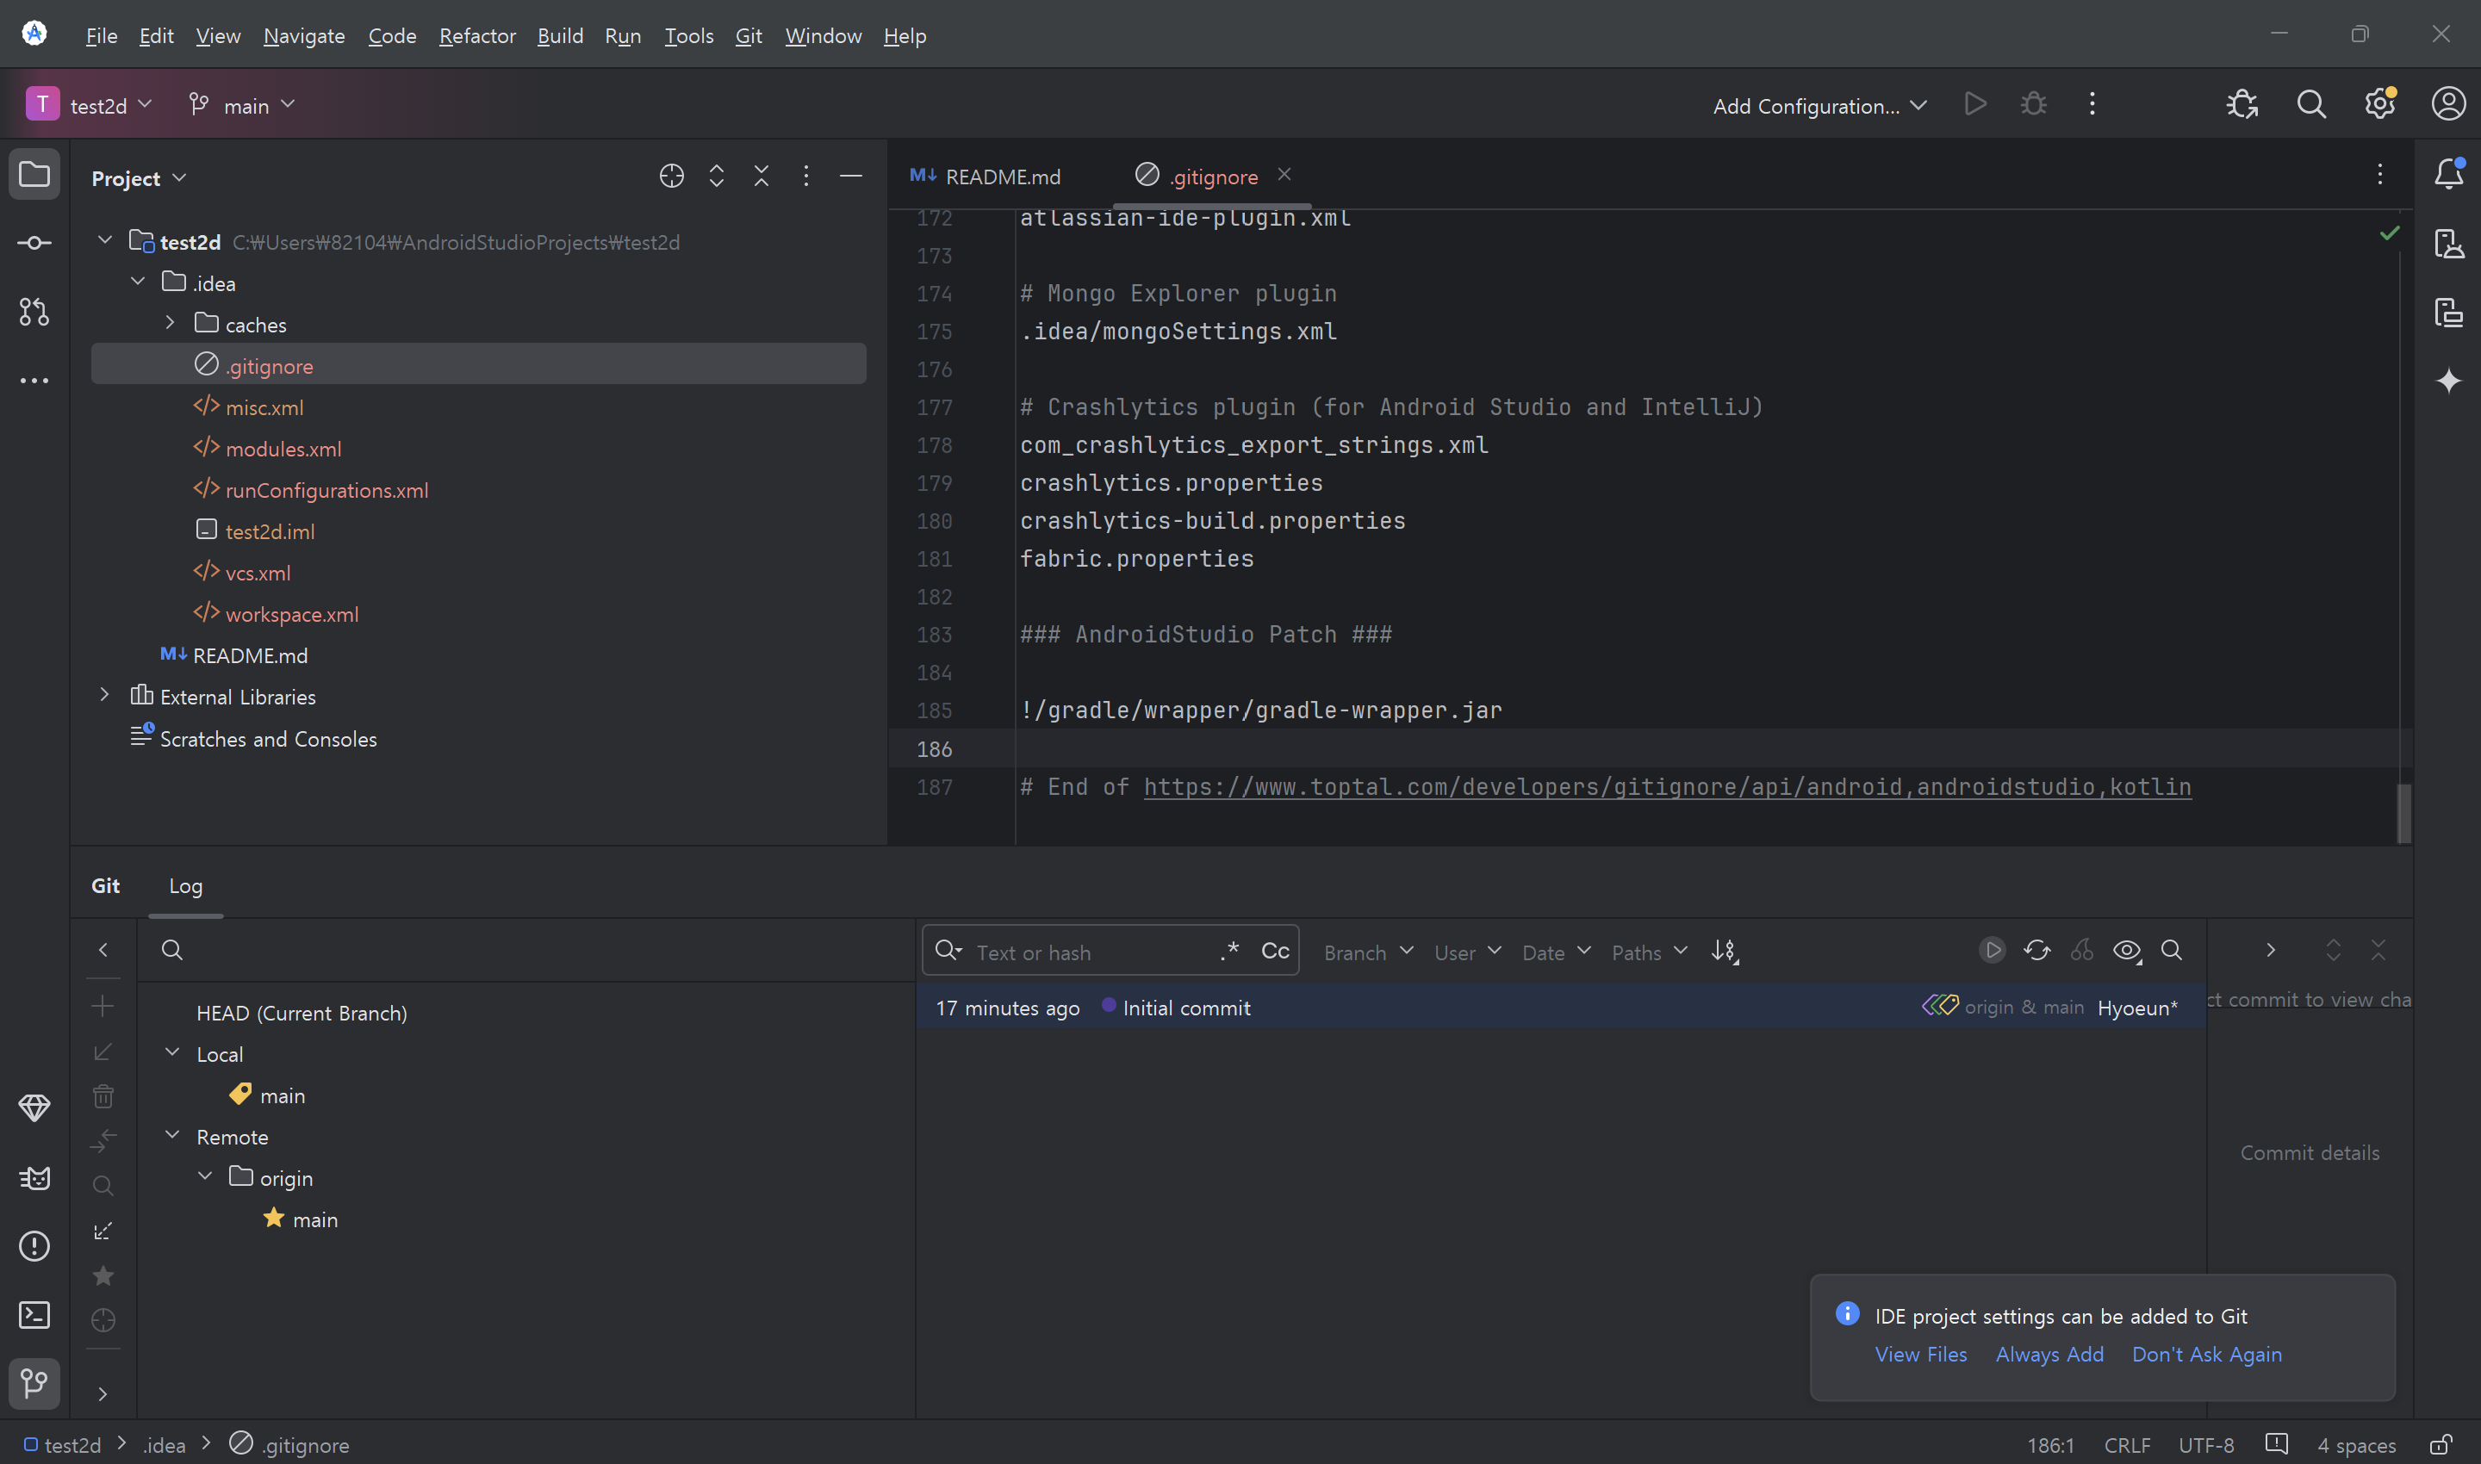Open the Branch filter dropdown
This screenshot has height=1464, width=2481.
point(1368,952)
